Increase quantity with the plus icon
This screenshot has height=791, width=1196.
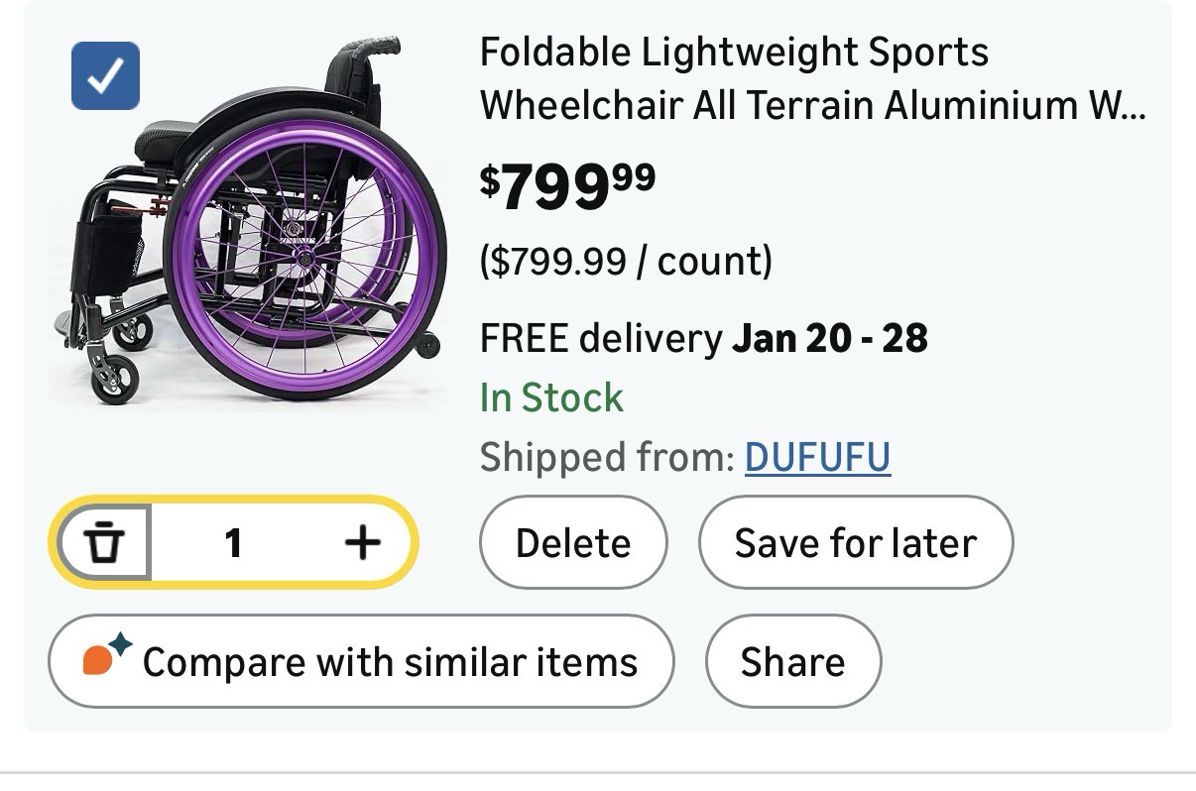363,542
